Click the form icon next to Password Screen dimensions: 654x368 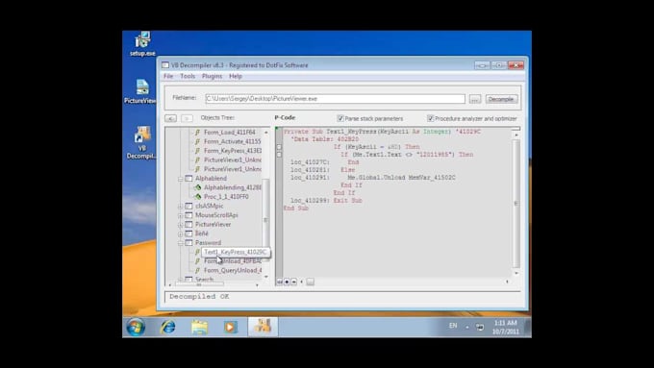[189, 242]
